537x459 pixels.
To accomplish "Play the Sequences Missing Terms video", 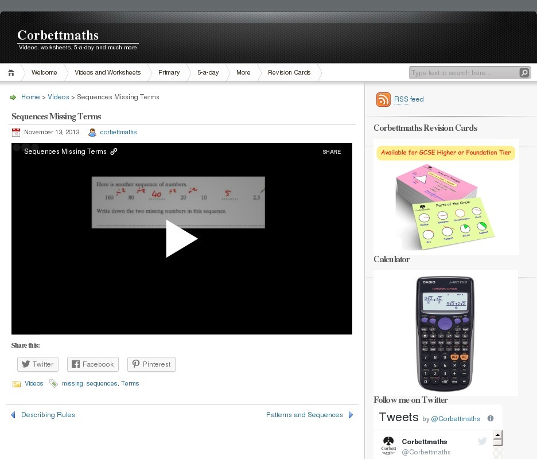I will (181, 238).
